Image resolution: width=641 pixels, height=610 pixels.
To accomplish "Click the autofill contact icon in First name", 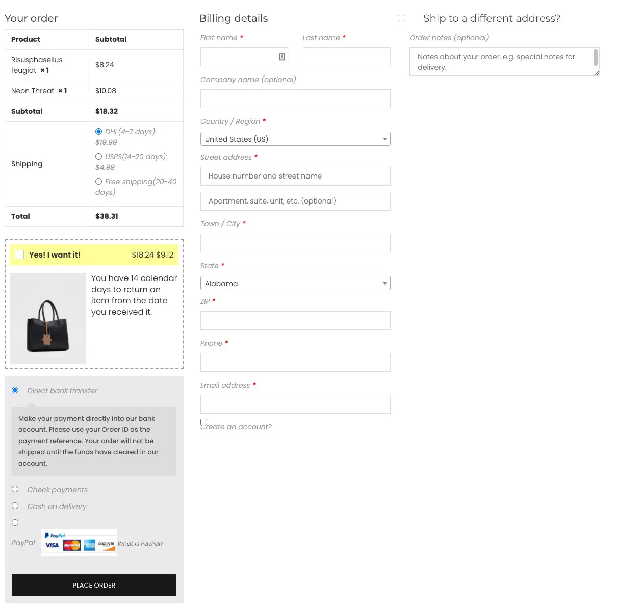I will [x=281, y=57].
